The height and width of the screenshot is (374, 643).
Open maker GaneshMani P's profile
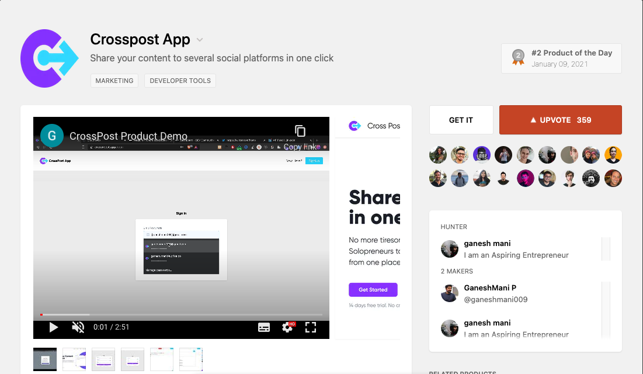coord(489,288)
